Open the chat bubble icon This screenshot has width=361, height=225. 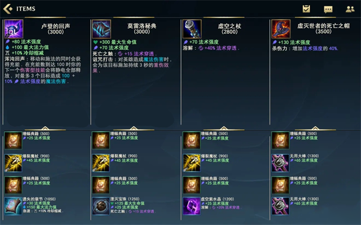pyautogui.click(x=328, y=9)
